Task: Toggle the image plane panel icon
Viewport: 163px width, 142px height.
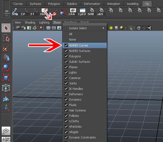Action: click(35, 28)
